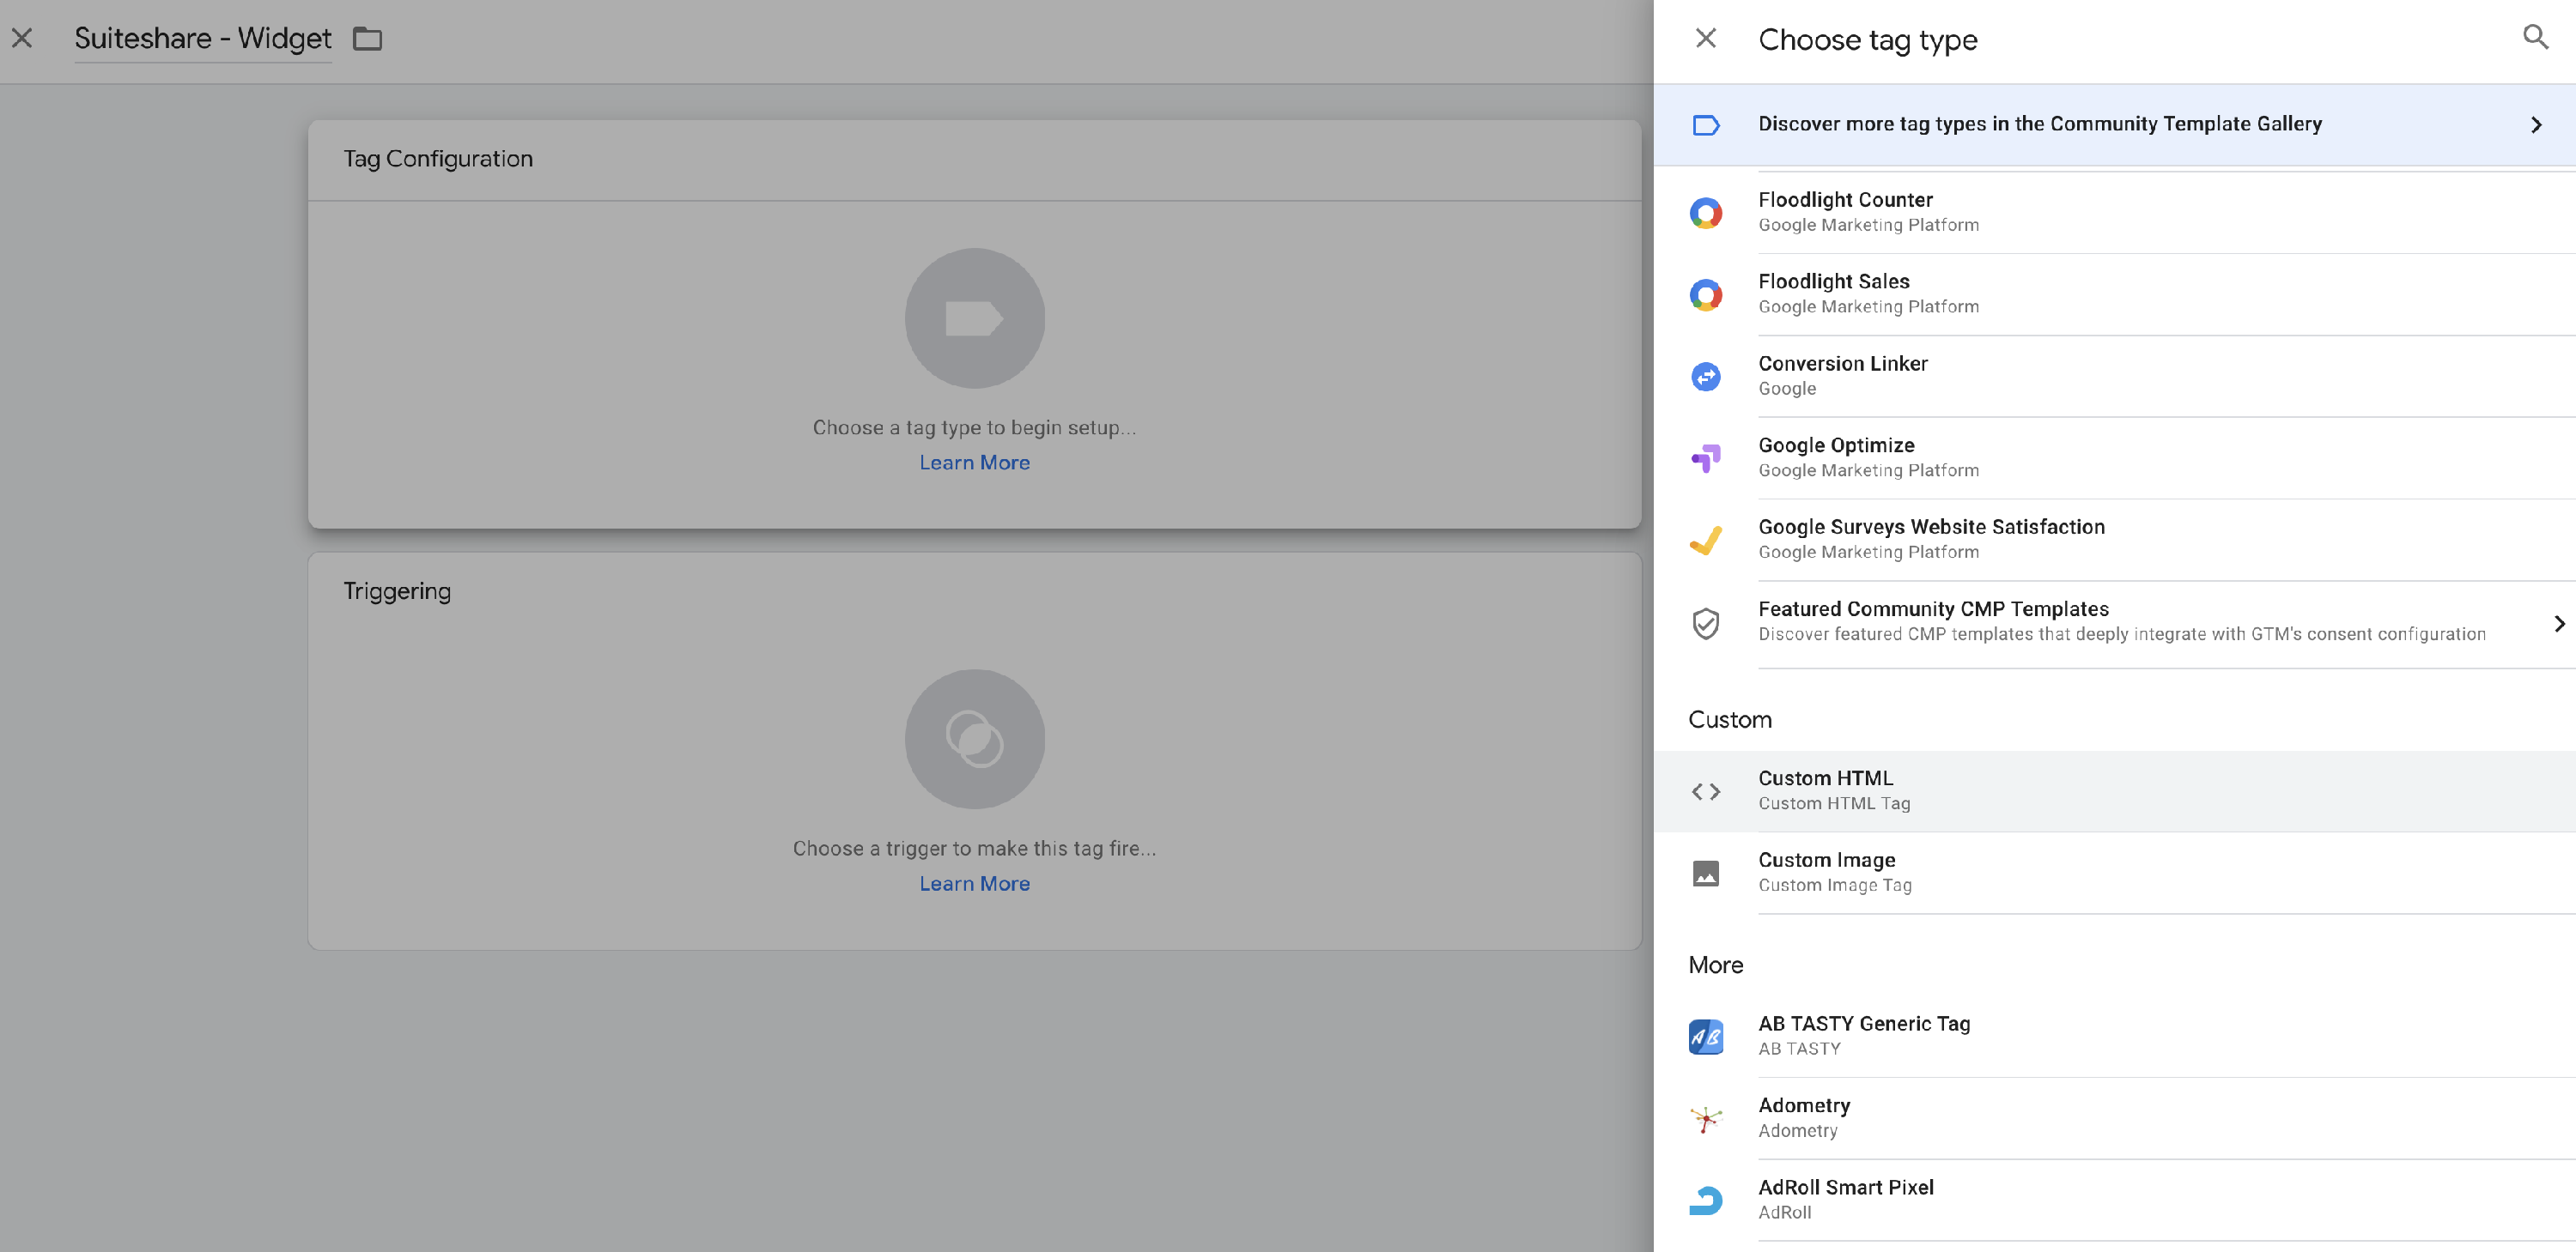This screenshot has width=2576, height=1252.
Task: Click the AB TASTY logo icon
Action: [1706, 1036]
